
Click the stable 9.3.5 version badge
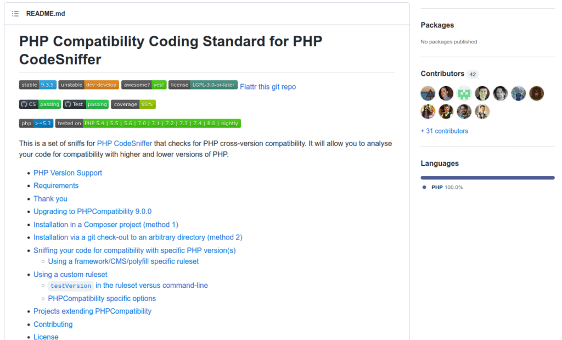click(37, 85)
